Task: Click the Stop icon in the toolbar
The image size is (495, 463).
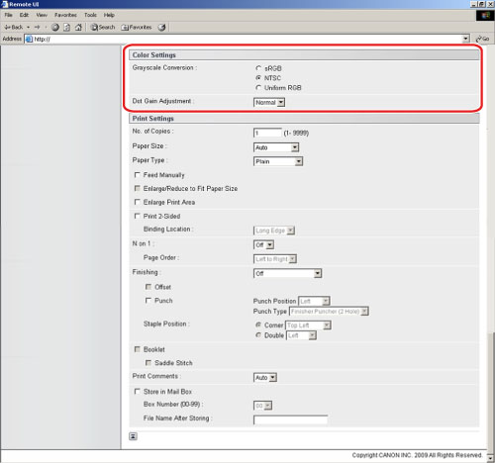Action: pos(55,28)
